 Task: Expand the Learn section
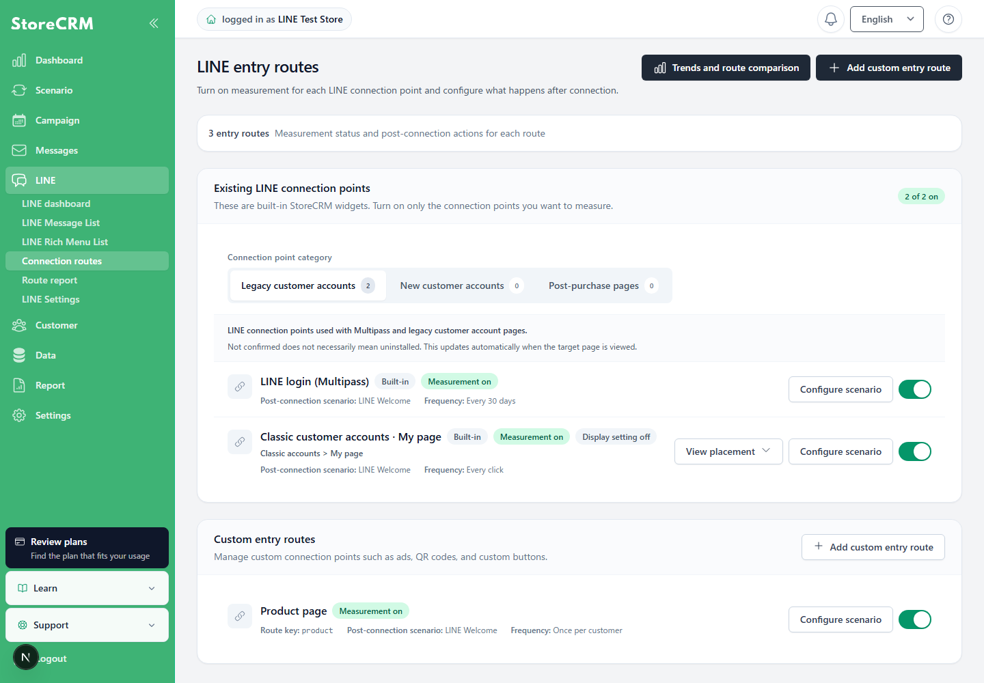click(x=87, y=588)
